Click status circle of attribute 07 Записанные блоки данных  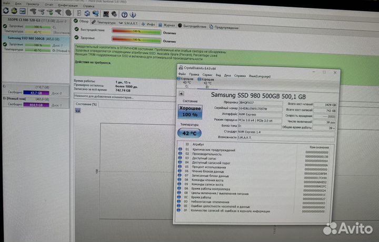click(179, 175)
